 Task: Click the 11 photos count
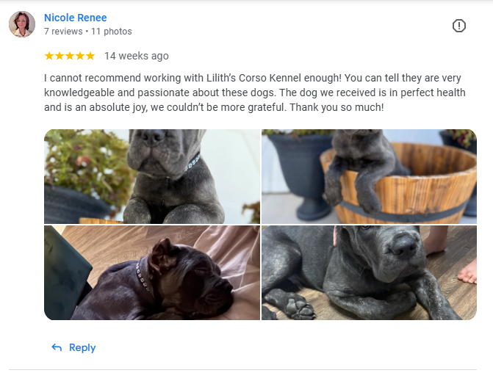pos(111,32)
